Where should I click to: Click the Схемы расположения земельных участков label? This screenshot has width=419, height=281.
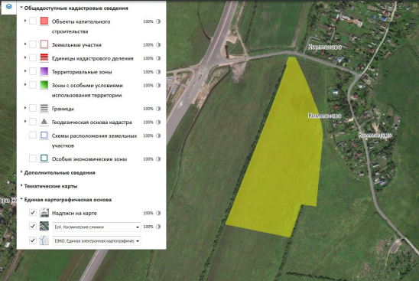94,141
